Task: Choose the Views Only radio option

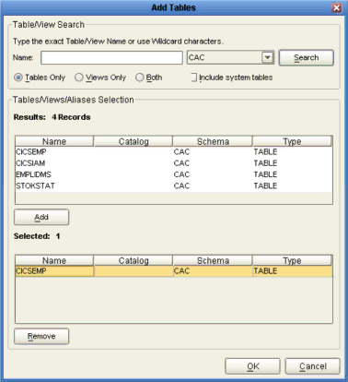Action: coord(79,78)
